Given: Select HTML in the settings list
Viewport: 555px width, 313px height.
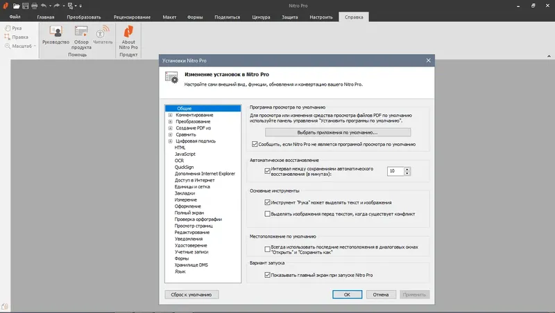Looking at the screenshot, I should (180, 147).
